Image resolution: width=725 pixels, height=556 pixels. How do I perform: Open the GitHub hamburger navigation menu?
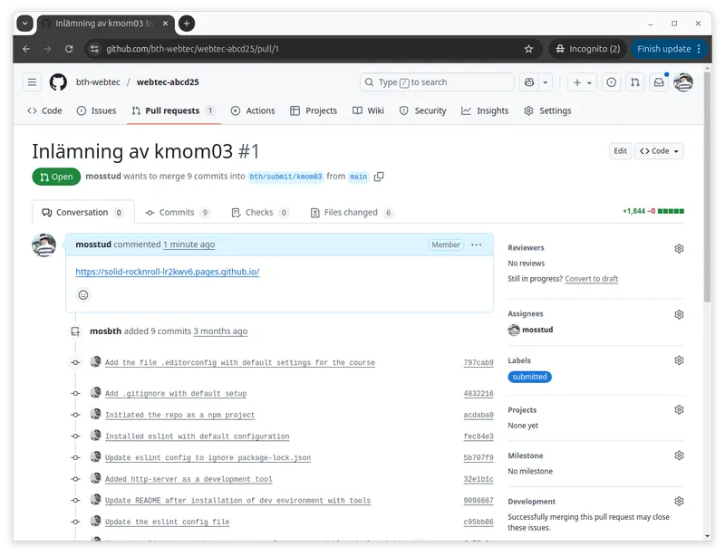point(33,82)
